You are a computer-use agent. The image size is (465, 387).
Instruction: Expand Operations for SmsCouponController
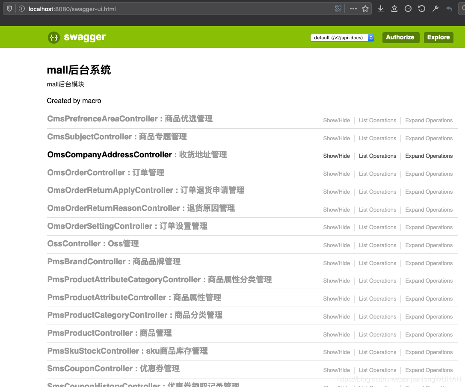coord(429,370)
